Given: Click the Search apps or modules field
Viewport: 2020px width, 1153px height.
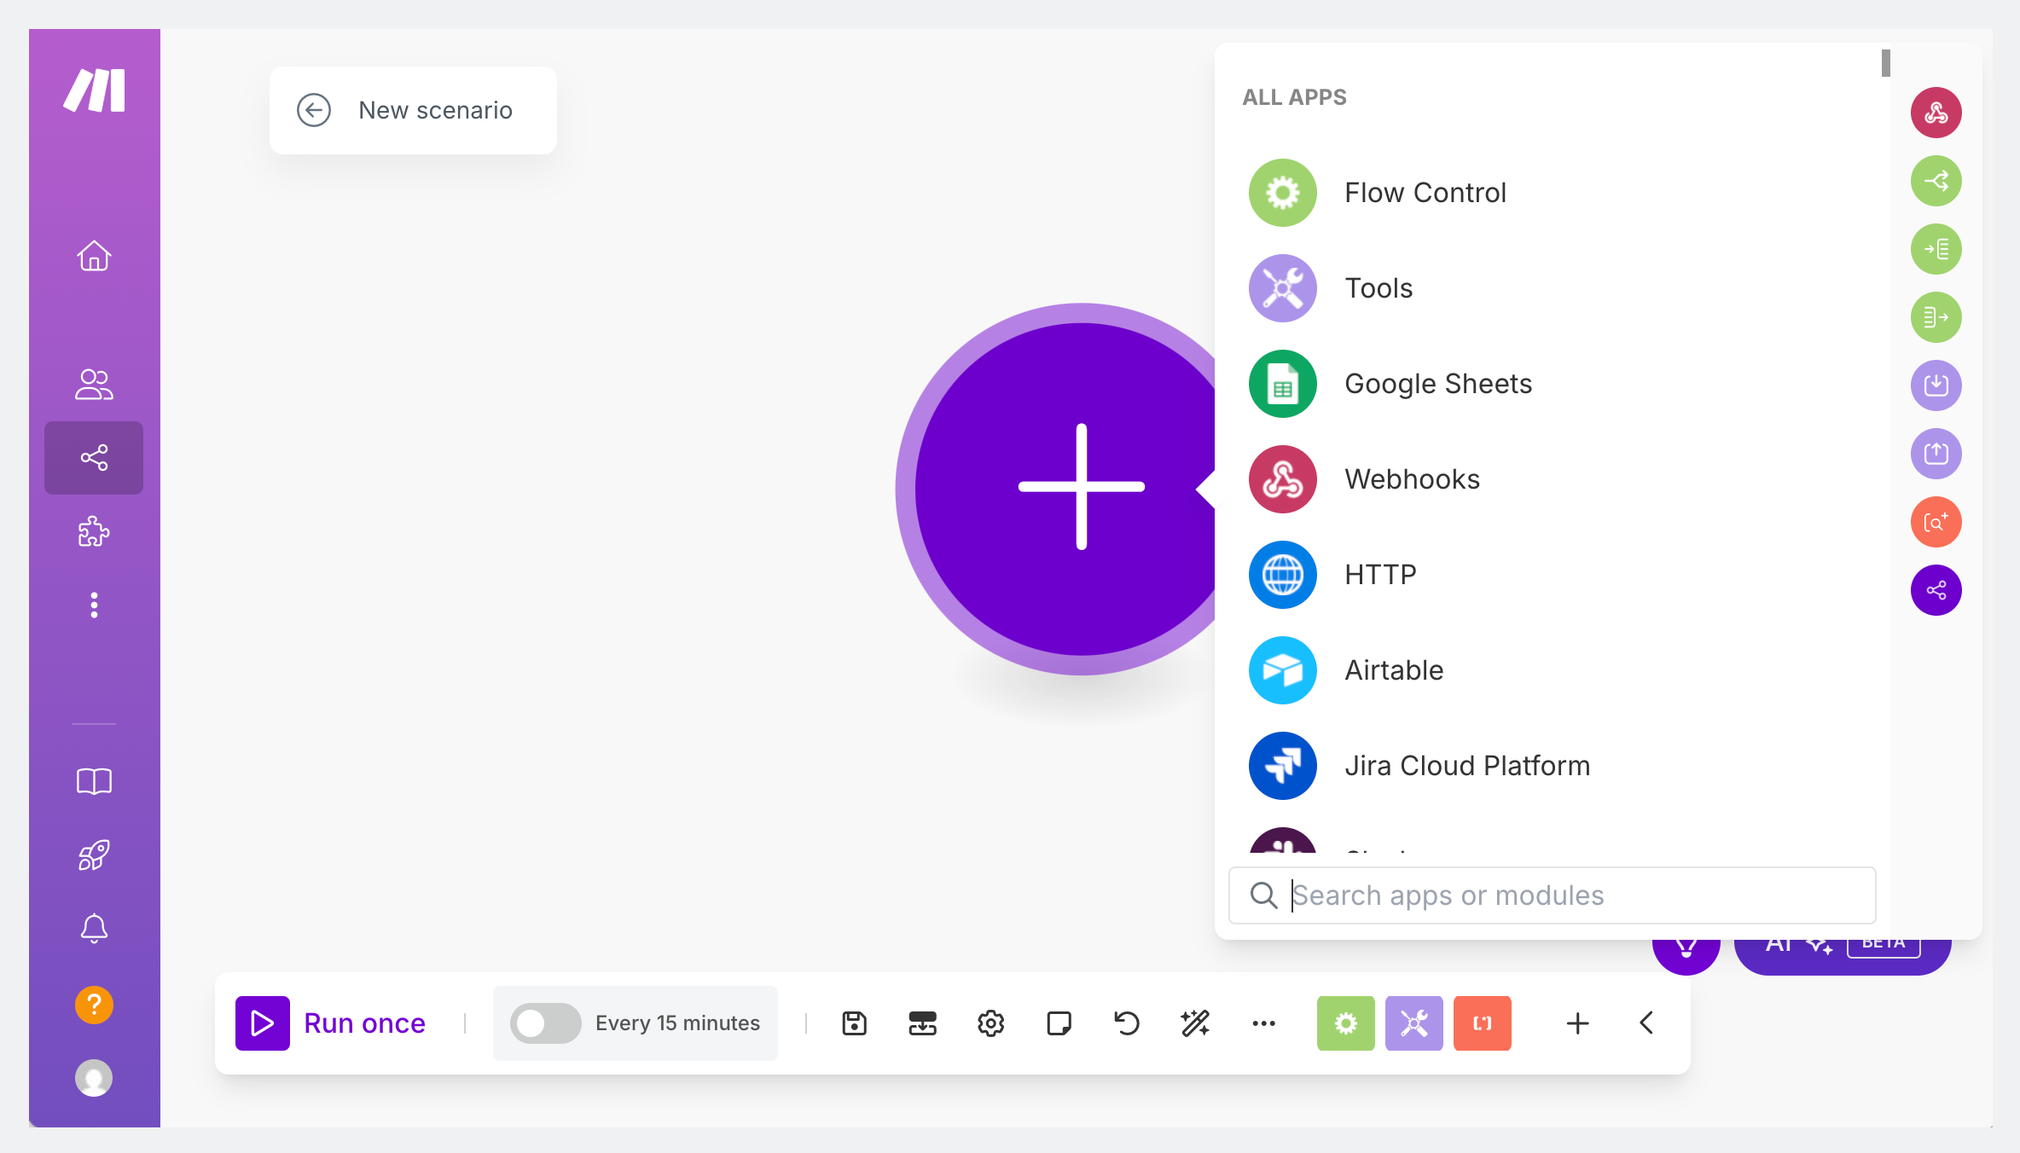Looking at the screenshot, I should tap(1552, 895).
